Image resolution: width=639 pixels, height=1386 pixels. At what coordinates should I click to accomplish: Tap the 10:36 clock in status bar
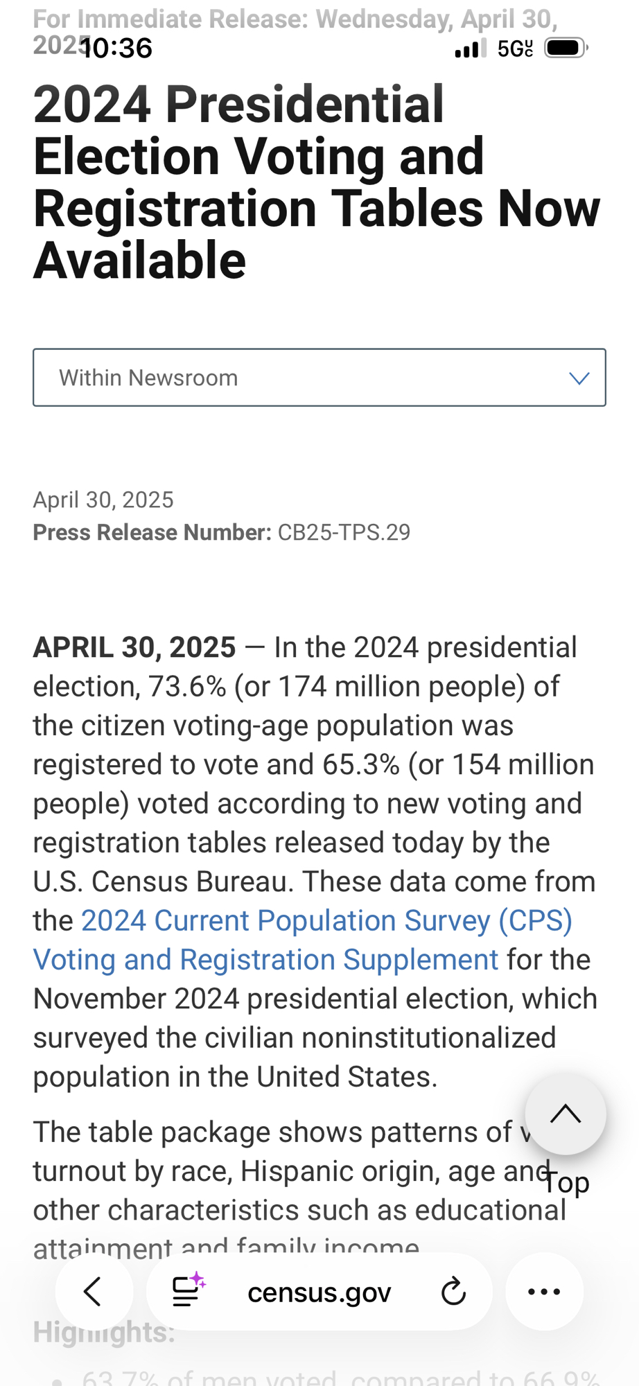[118, 49]
